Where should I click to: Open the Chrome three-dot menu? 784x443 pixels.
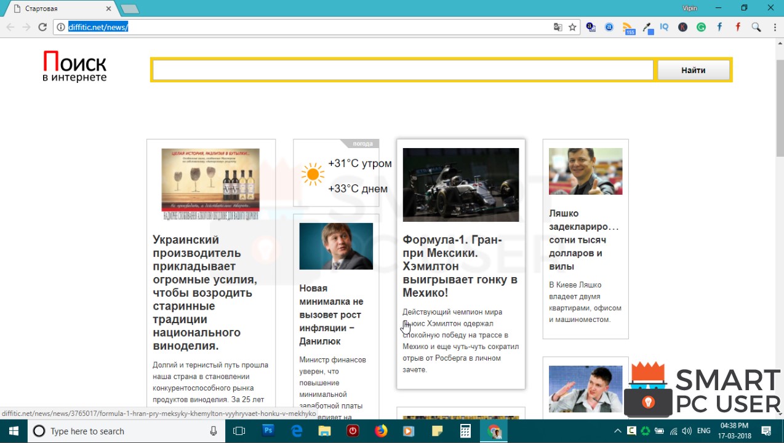774,27
